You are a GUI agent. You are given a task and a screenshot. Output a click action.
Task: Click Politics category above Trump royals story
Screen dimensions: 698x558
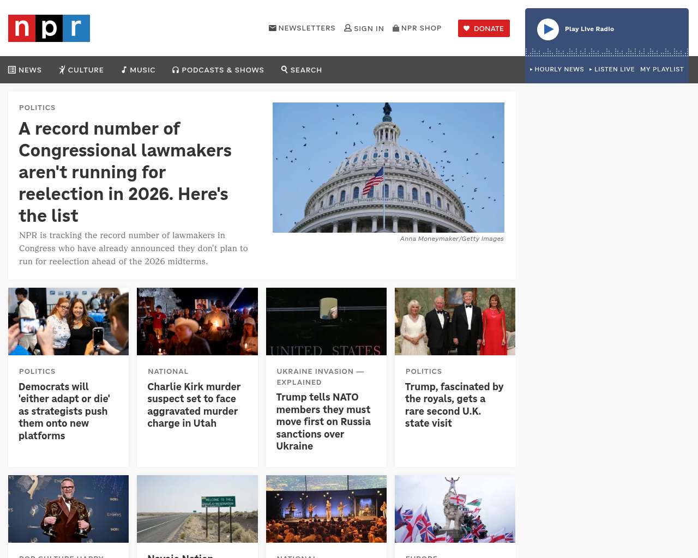(x=424, y=371)
